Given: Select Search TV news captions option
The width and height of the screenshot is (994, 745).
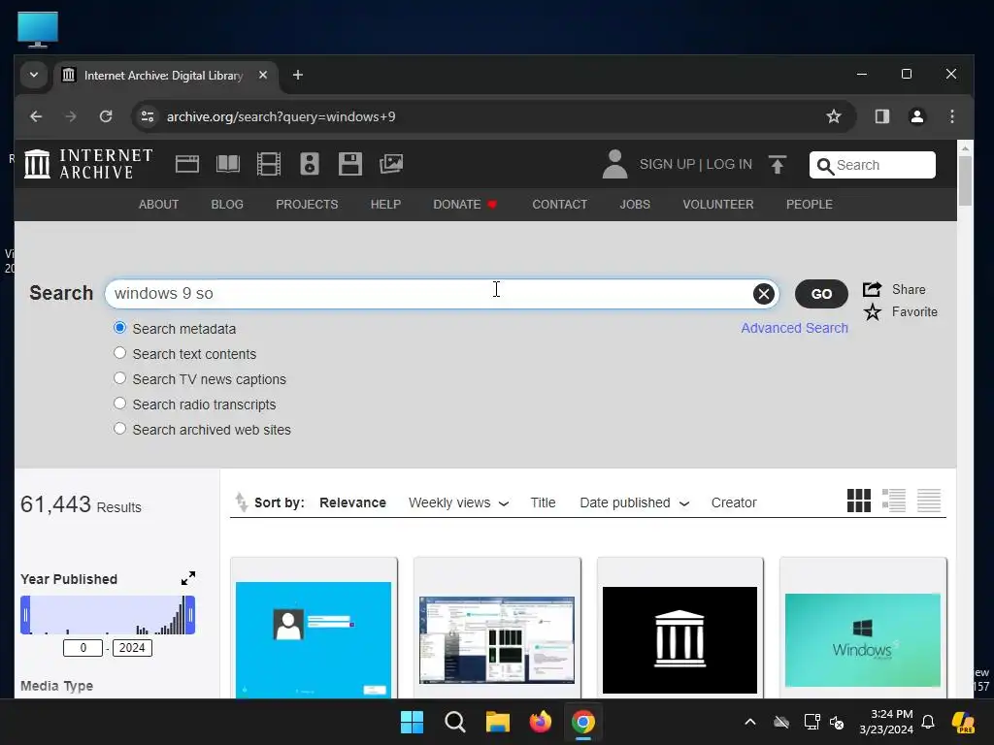Looking at the screenshot, I should pyautogui.click(x=119, y=379).
